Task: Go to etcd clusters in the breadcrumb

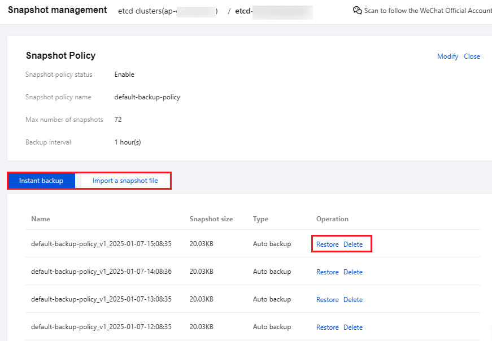Action: click(x=168, y=11)
